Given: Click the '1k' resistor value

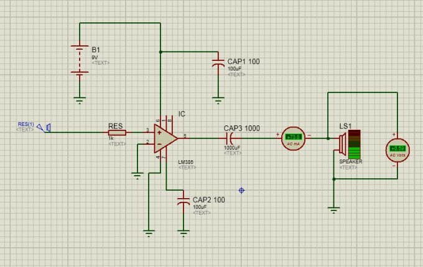Looking at the screenshot, I should (111, 138).
